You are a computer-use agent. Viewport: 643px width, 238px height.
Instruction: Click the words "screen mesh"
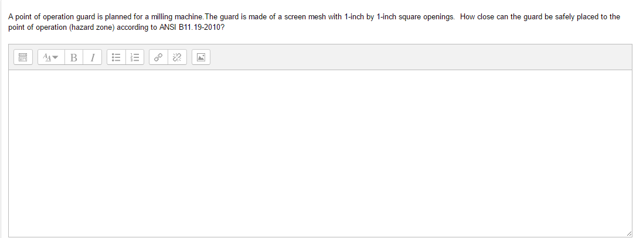tap(305, 16)
